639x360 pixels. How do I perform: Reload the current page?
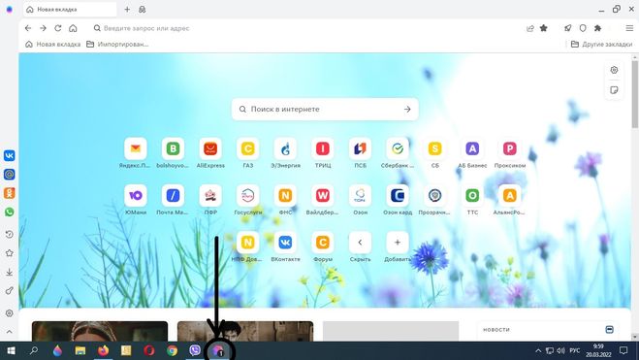pos(58,28)
